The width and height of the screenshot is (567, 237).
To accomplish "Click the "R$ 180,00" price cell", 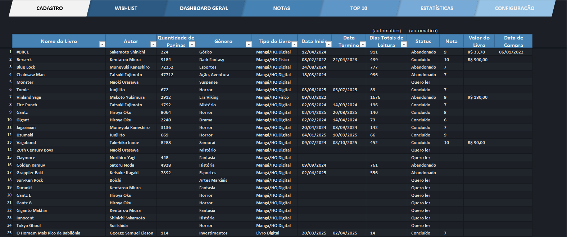I will (x=479, y=97).
